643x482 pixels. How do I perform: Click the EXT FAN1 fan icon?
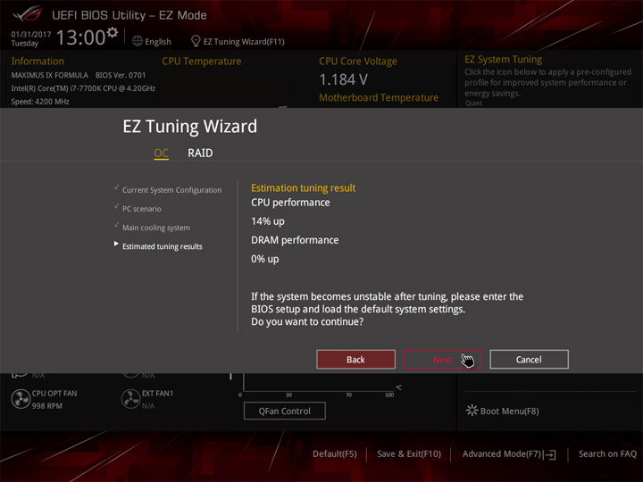tap(130, 399)
